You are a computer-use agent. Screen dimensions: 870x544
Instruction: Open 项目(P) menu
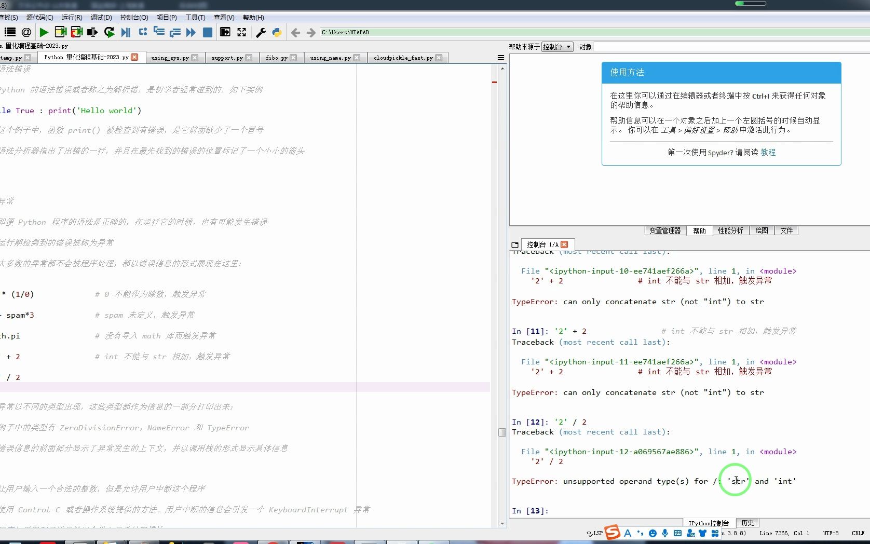(167, 17)
